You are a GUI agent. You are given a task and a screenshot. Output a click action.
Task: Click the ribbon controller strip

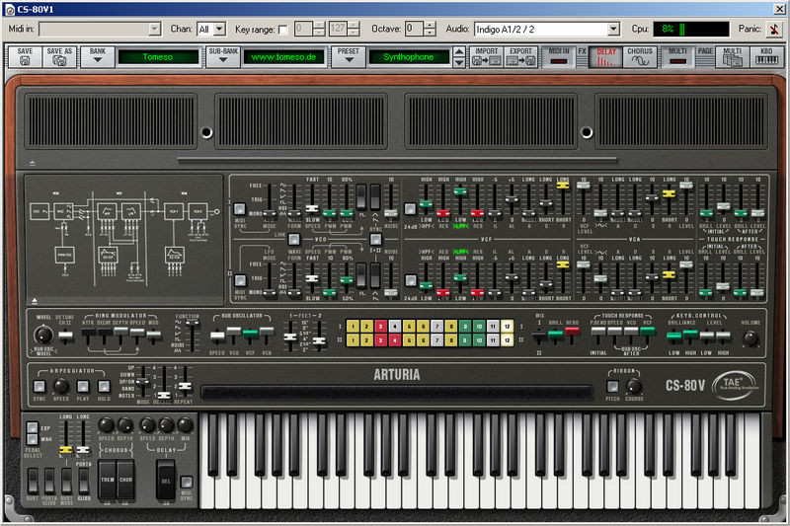(396, 393)
